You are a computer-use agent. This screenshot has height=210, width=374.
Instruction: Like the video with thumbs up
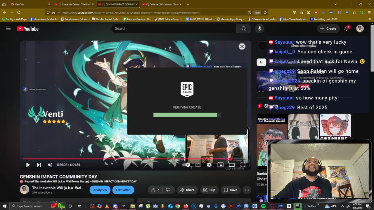[155, 190]
